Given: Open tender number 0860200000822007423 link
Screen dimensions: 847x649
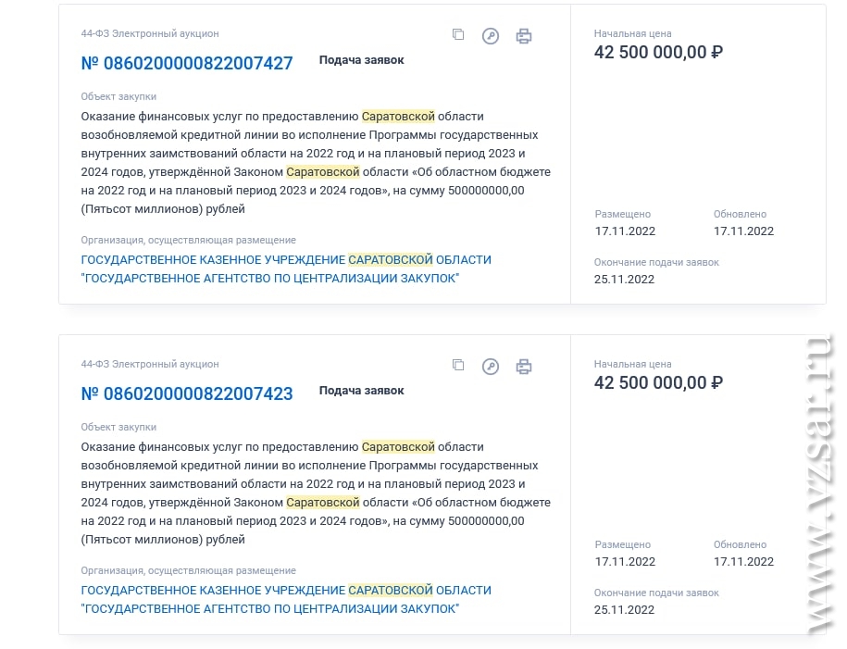Looking at the screenshot, I should [x=187, y=394].
